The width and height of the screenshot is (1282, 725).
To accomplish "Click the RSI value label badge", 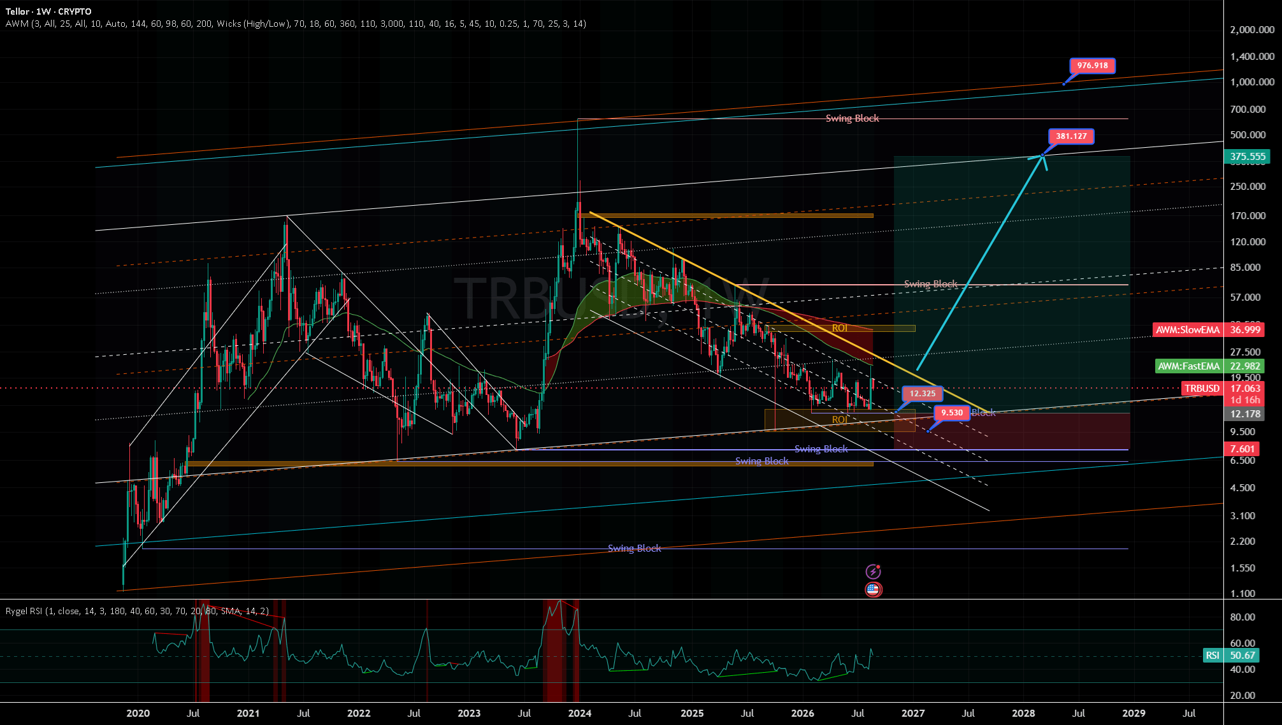I will 1213,656.
